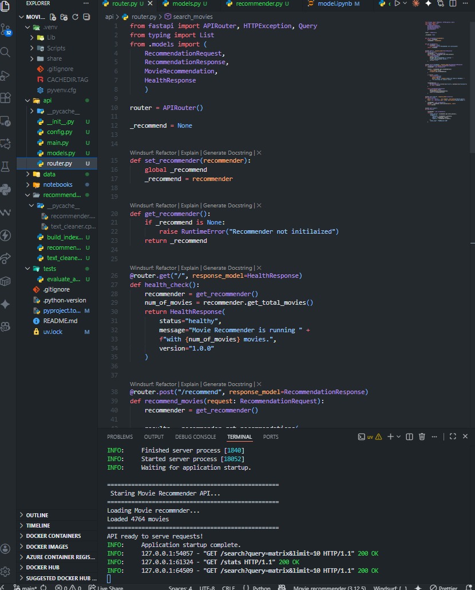Click Refactor above recommend_movies
The image size is (475, 590).
(x=166, y=384)
